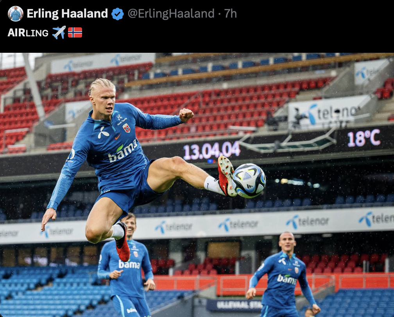Click the Norway crest on the jumping player's jersey
This screenshot has height=317, width=394.
pos(126,128)
